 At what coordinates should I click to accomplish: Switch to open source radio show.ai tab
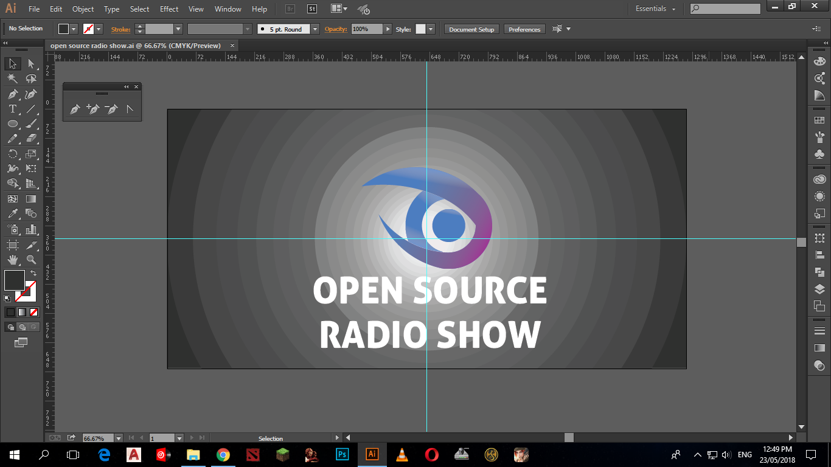[135, 46]
